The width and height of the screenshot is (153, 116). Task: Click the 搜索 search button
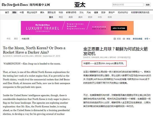148,4
